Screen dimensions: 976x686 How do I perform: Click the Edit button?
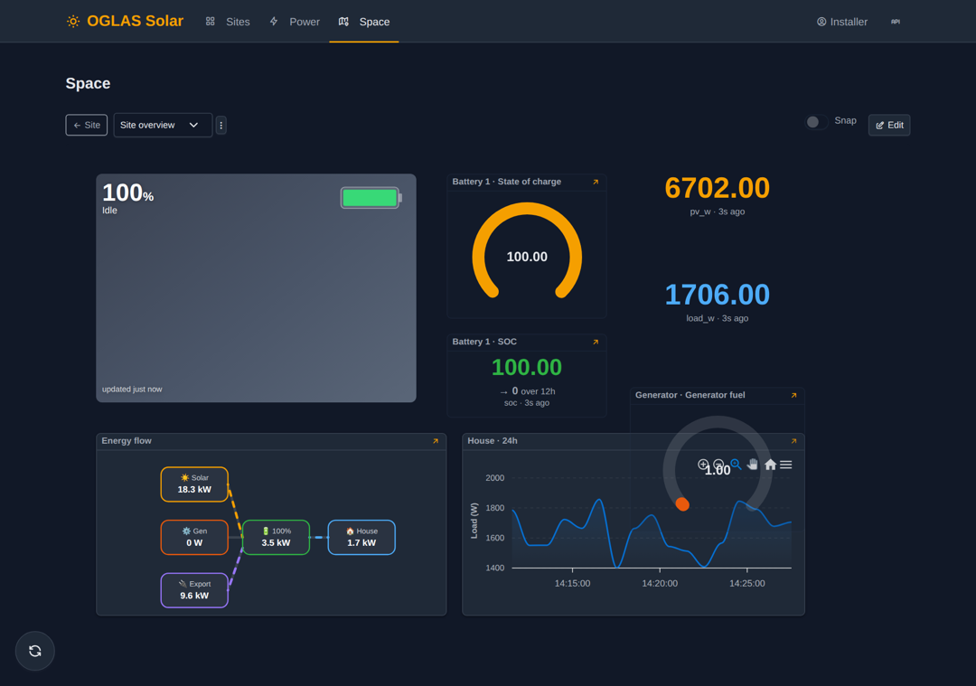click(x=889, y=125)
